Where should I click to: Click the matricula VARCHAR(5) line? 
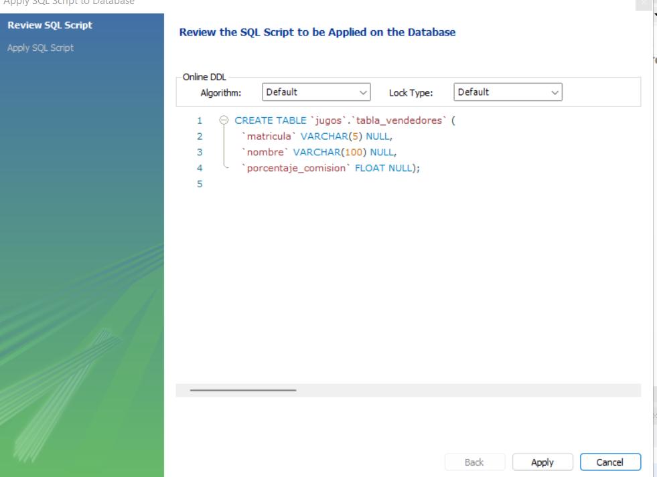317,136
